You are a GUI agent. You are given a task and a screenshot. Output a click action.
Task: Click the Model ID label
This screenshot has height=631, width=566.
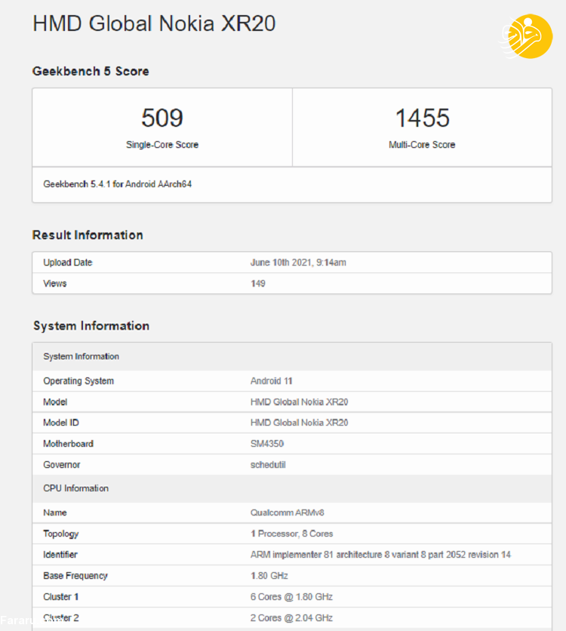click(x=61, y=423)
